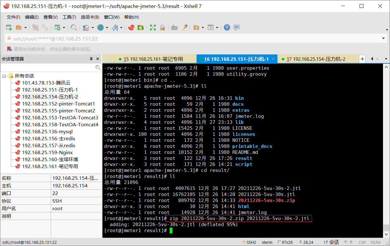390x246 pixels.
Task: Click the new folder toolbar icon
Action: [x=196, y=28]
